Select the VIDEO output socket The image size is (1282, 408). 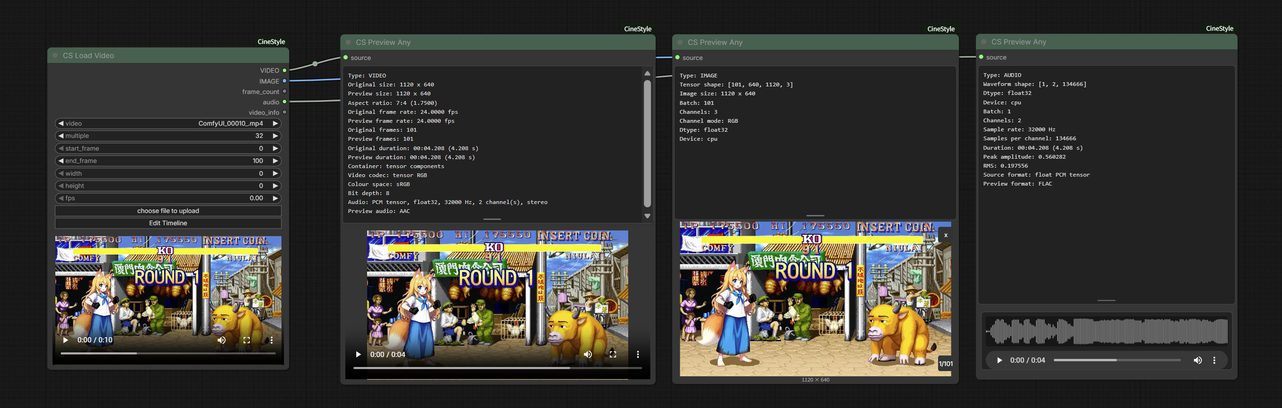click(x=285, y=70)
